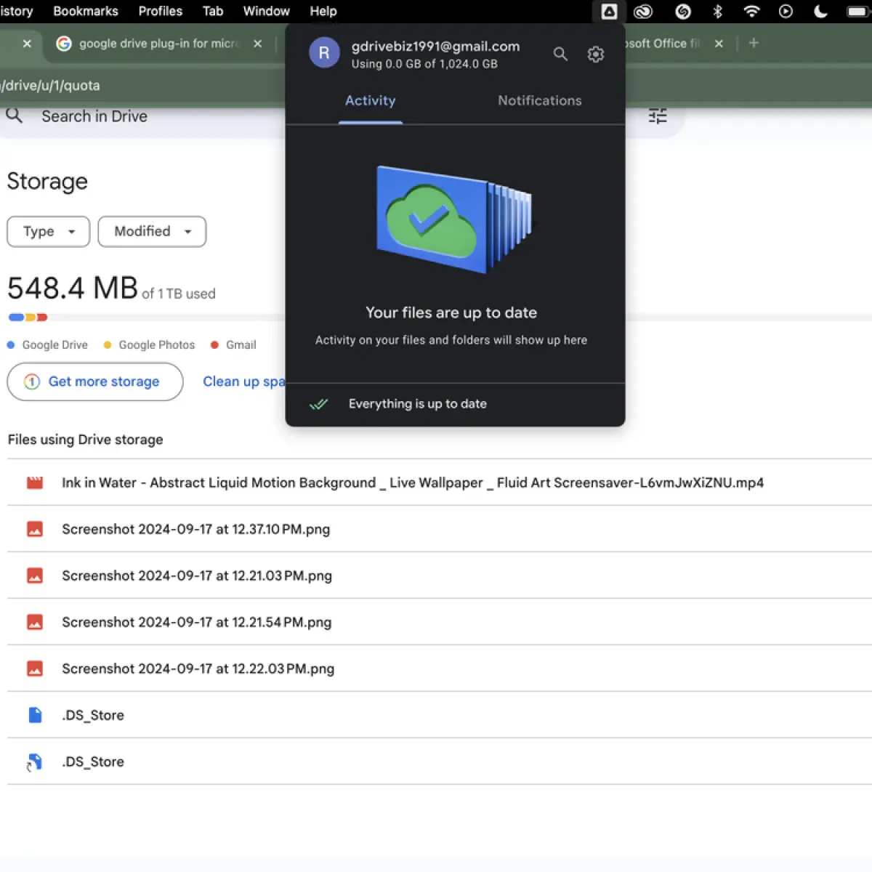Screen dimensions: 872x872
Task: Click image icon for Screenshot 12.21.54 PM
Action: pos(35,622)
